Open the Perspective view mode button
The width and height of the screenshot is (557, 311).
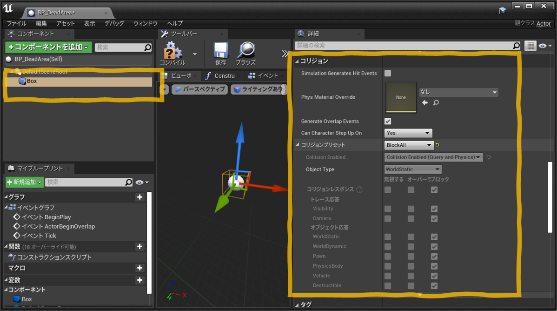coord(200,89)
